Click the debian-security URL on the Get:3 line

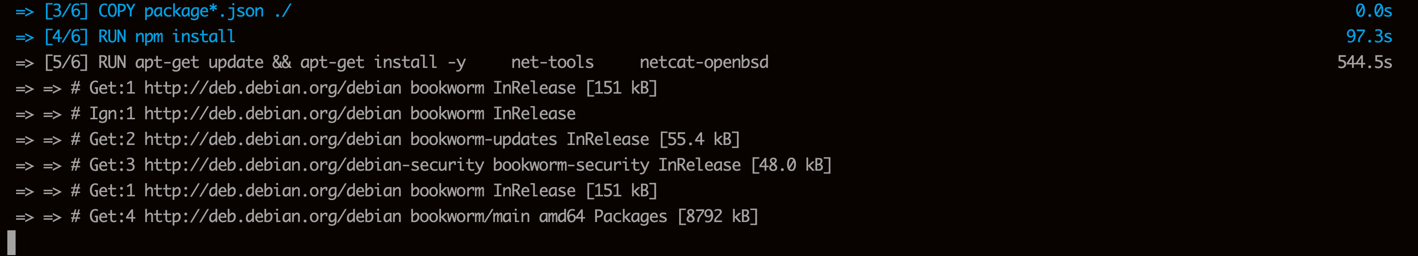314,165
